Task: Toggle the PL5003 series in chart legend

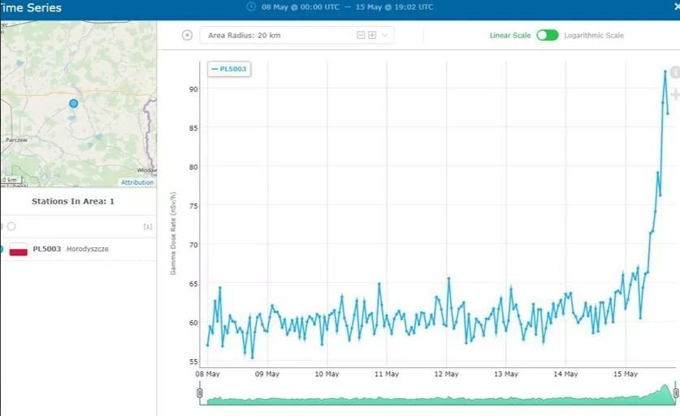Action: (229, 69)
